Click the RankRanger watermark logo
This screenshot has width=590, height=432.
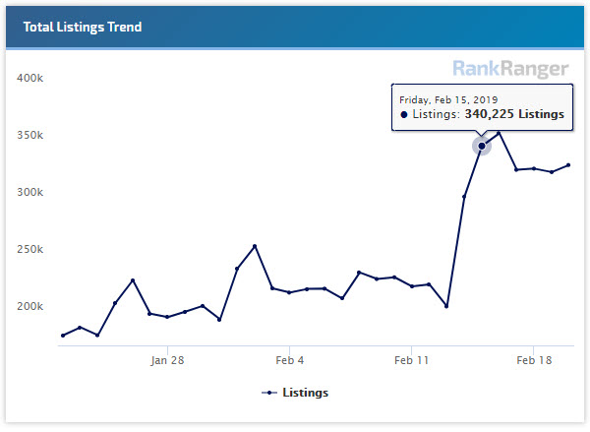point(509,68)
